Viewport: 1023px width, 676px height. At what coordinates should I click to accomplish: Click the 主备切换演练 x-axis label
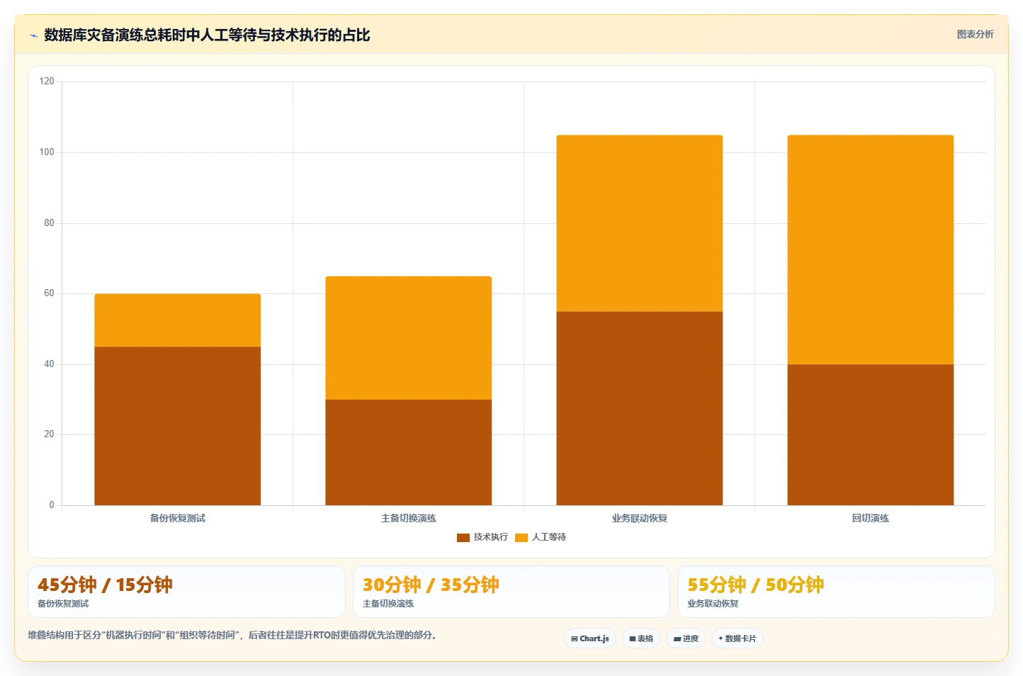(x=408, y=519)
